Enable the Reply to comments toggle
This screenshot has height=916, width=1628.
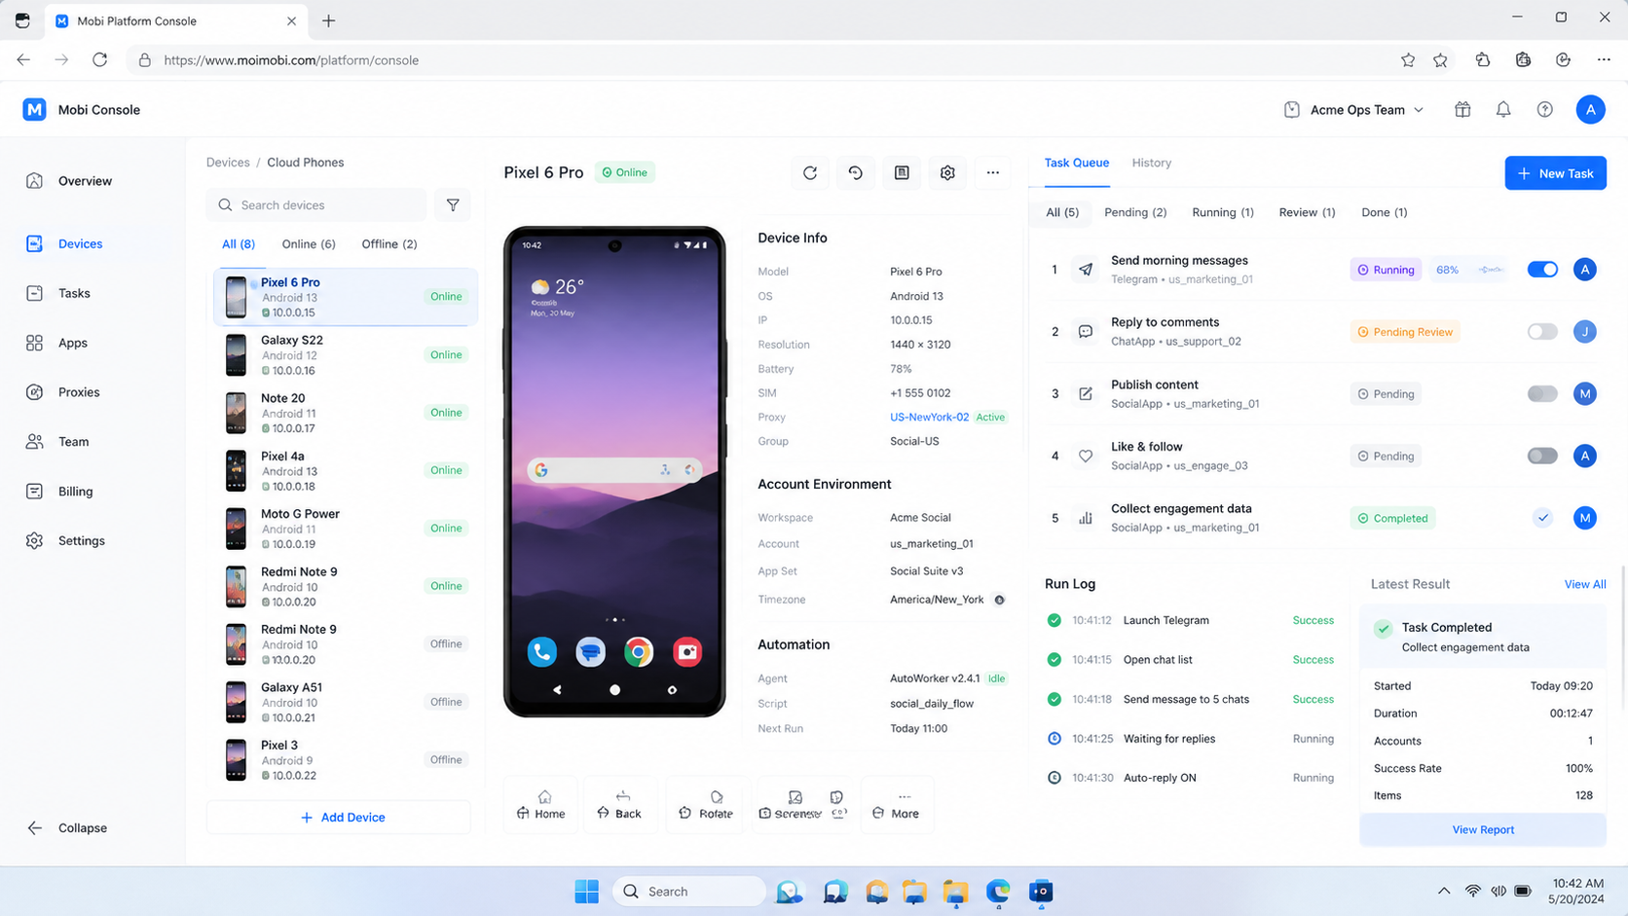(x=1542, y=332)
